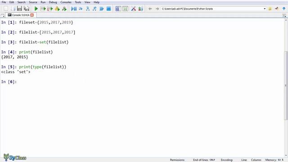This screenshot has height=162, width=288.
Task: Open the Consoles menu
Action: point(66,2)
